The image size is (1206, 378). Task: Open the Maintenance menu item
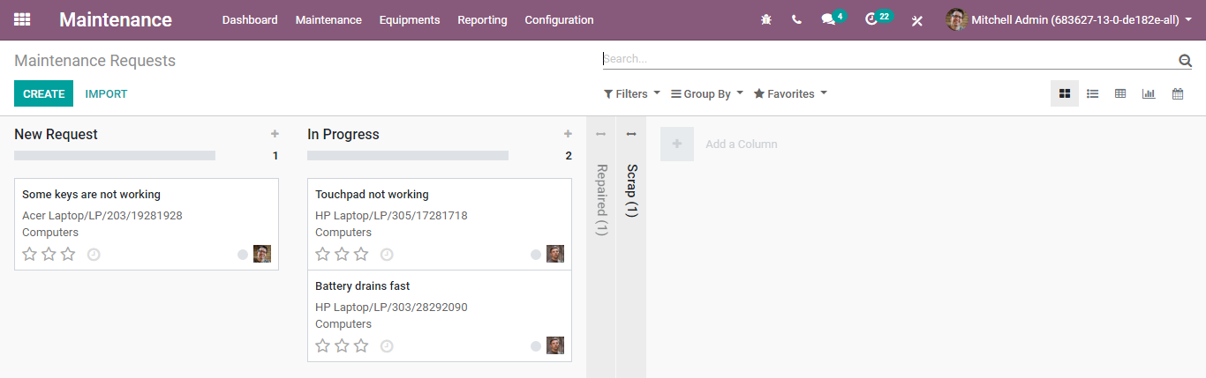point(328,19)
